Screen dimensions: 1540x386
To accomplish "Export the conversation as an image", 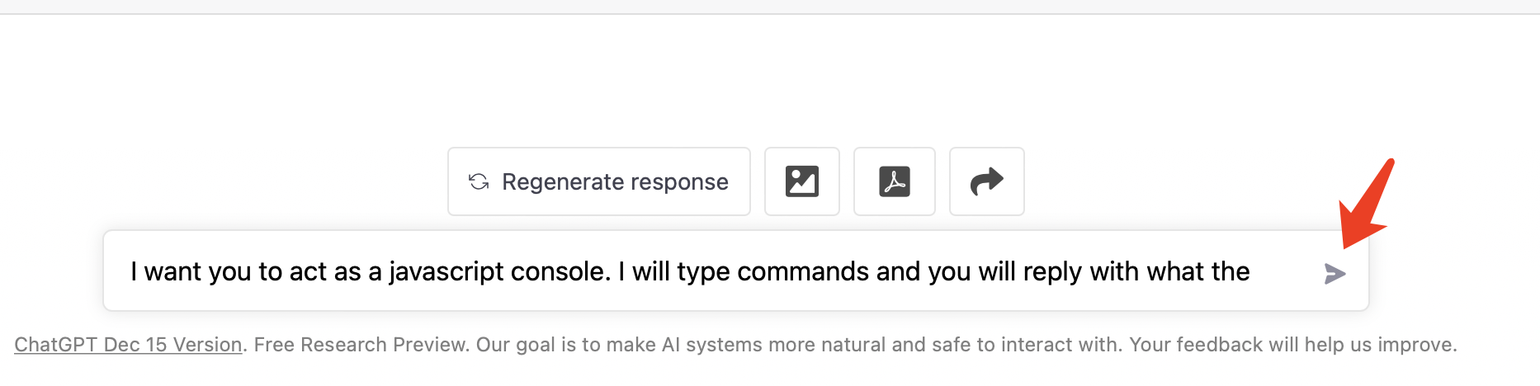I will 802,181.
